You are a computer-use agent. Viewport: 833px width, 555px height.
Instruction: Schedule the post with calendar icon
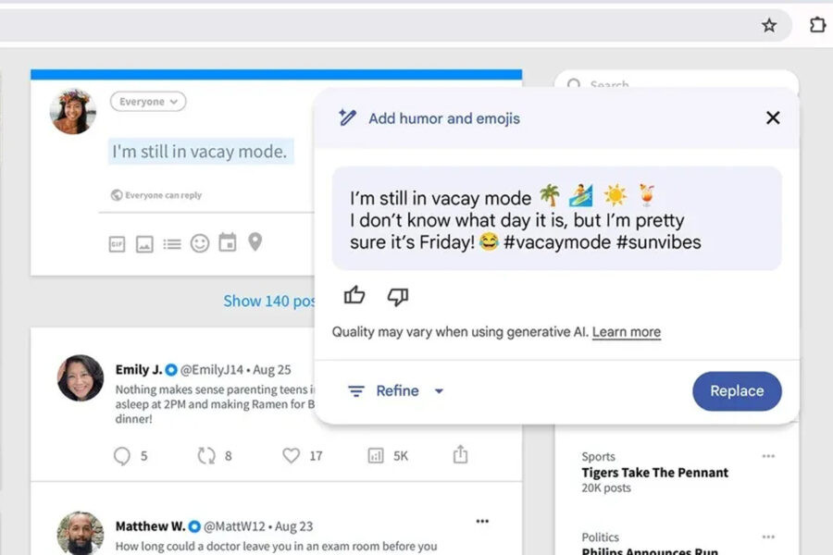pyautogui.click(x=228, y=242)
